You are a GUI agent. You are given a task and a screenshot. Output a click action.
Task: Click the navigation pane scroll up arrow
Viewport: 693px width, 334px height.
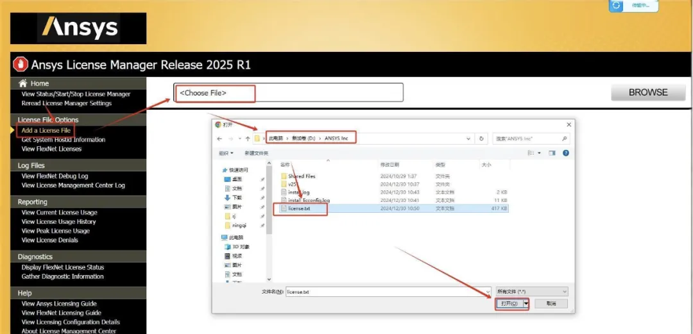[269, 164]
